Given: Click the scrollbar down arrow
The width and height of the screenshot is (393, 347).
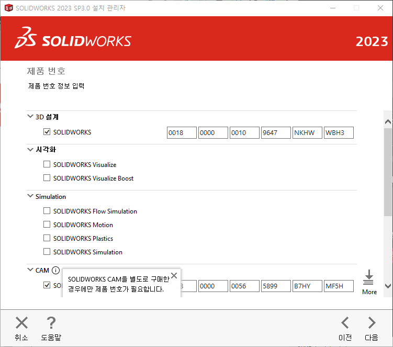Looking at the screenshot, I should coord(388,286).
